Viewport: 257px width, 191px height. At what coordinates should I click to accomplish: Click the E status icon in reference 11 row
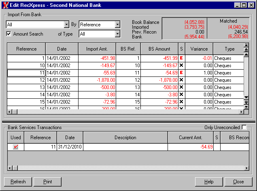tap(181, 72)
